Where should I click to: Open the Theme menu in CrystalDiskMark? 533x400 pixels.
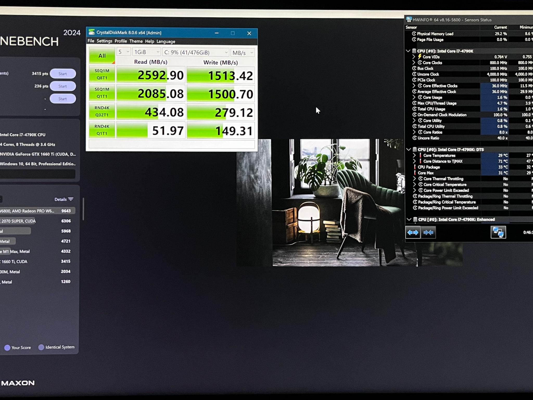tap(136, 41)
